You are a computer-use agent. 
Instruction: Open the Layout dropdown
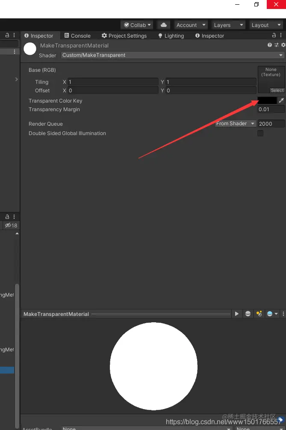[x=266, y=25]
